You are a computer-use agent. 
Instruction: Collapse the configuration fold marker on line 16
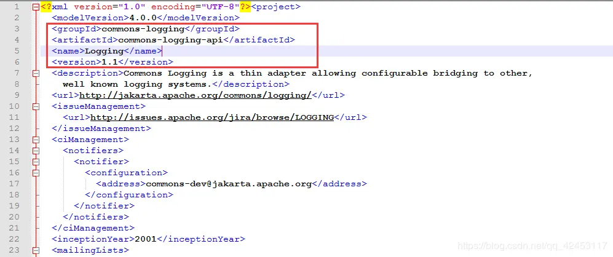point(36,173)
